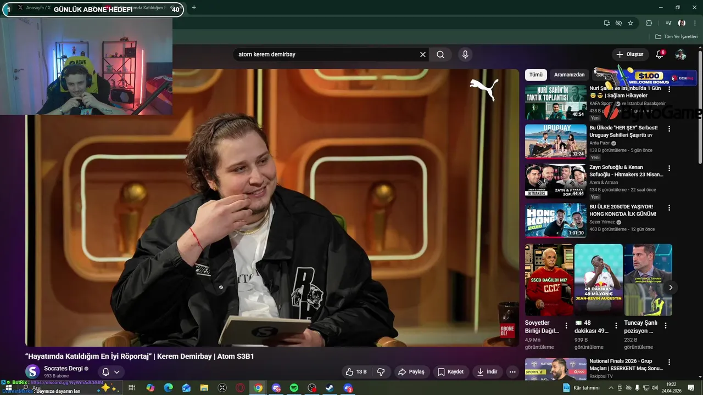Click the YouTube search magnifier button

coord(440,54)
